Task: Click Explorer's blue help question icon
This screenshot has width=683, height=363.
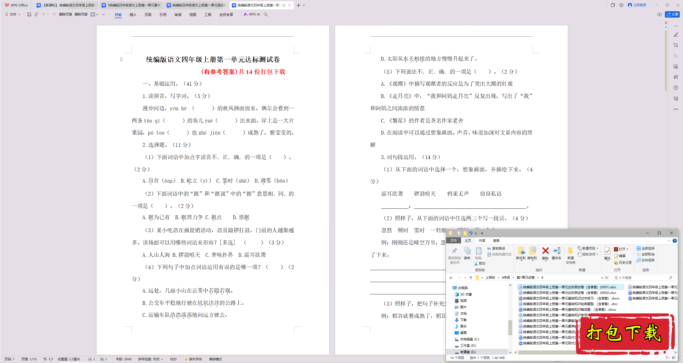Action: coord(675,241)
